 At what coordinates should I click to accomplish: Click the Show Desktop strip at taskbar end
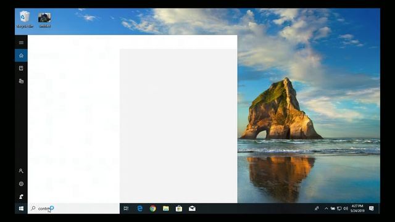(x=379, y=208)
